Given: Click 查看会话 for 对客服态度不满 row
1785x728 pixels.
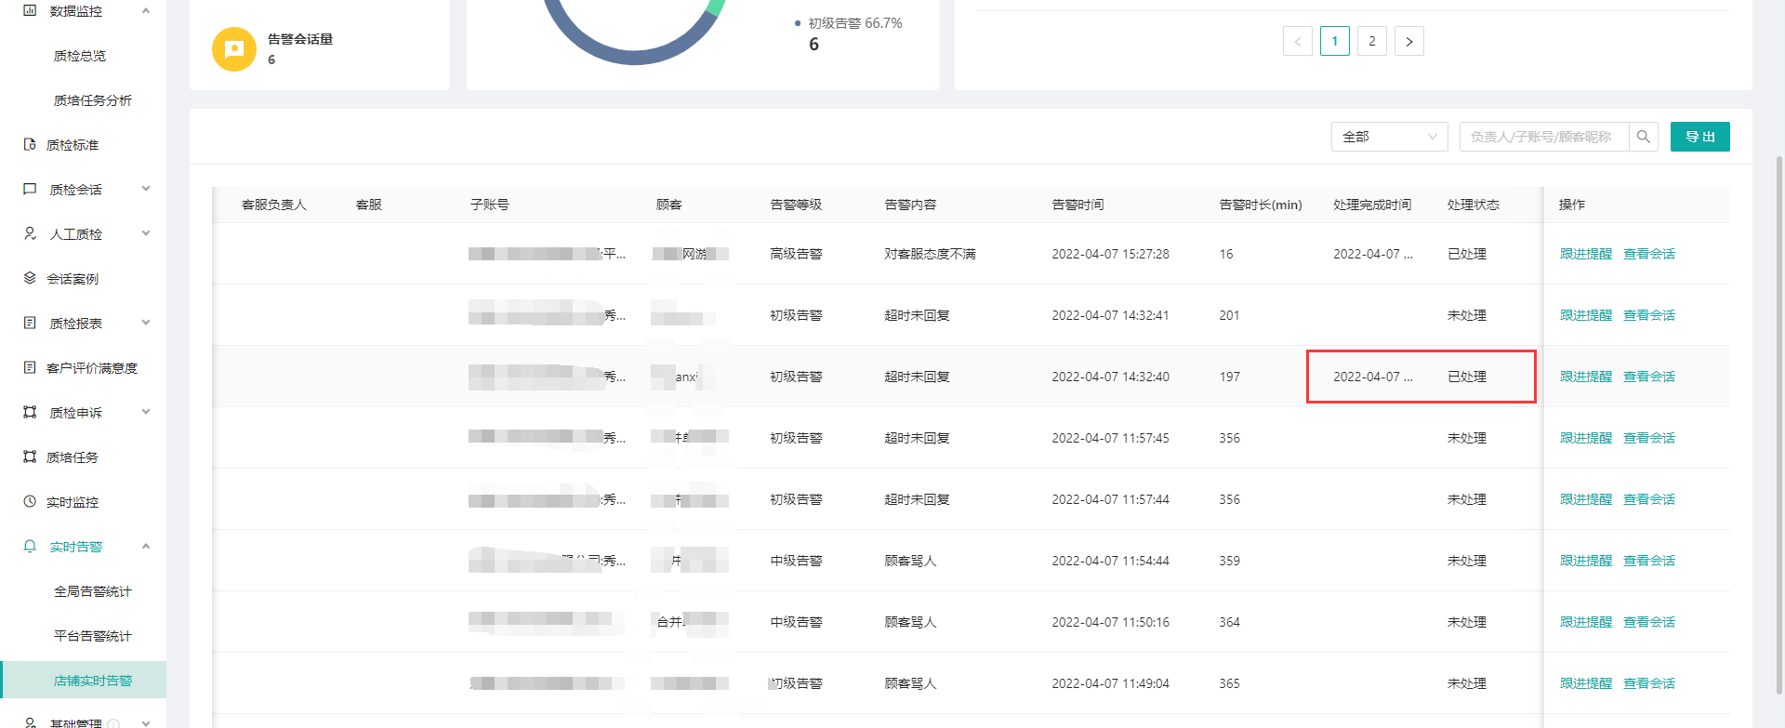Looking at the screenshot, I should 1649,254.
